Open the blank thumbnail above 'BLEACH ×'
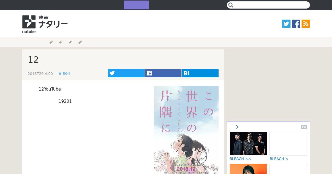 pos(288,143)
